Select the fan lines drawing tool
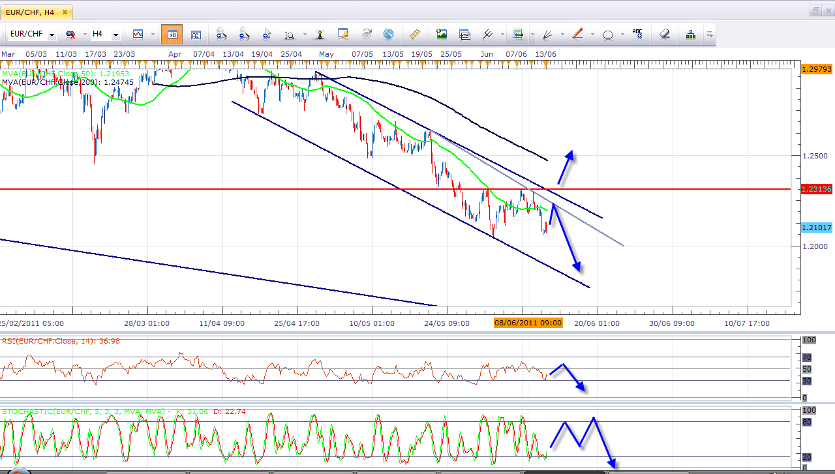The width and height of the screenshot is (835, 474). tap(547, 34)
